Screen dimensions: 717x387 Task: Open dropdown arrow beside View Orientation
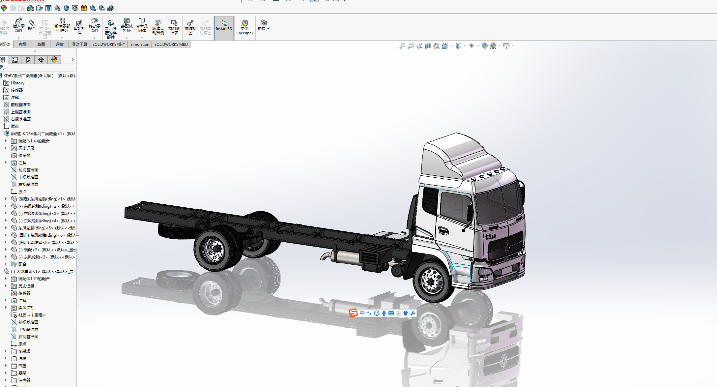click(x=451, y=46)
